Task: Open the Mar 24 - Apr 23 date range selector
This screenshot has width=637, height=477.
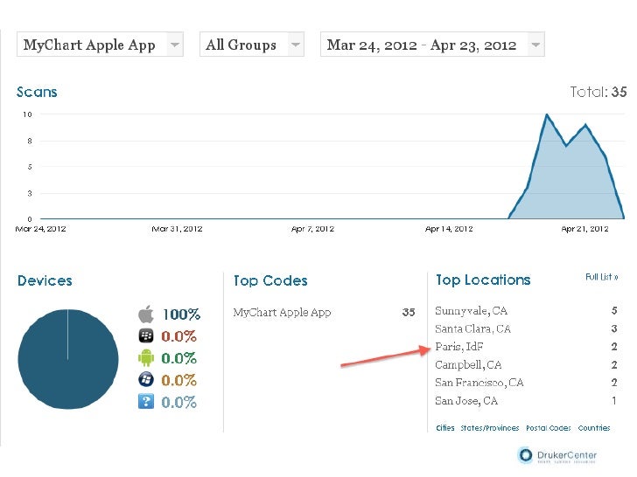Action: click(x=432, y=45)
